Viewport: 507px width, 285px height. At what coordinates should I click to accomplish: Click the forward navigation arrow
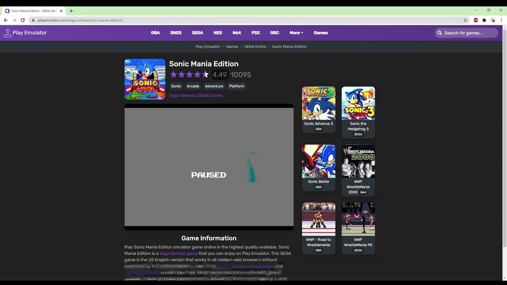tap(14, 20)
